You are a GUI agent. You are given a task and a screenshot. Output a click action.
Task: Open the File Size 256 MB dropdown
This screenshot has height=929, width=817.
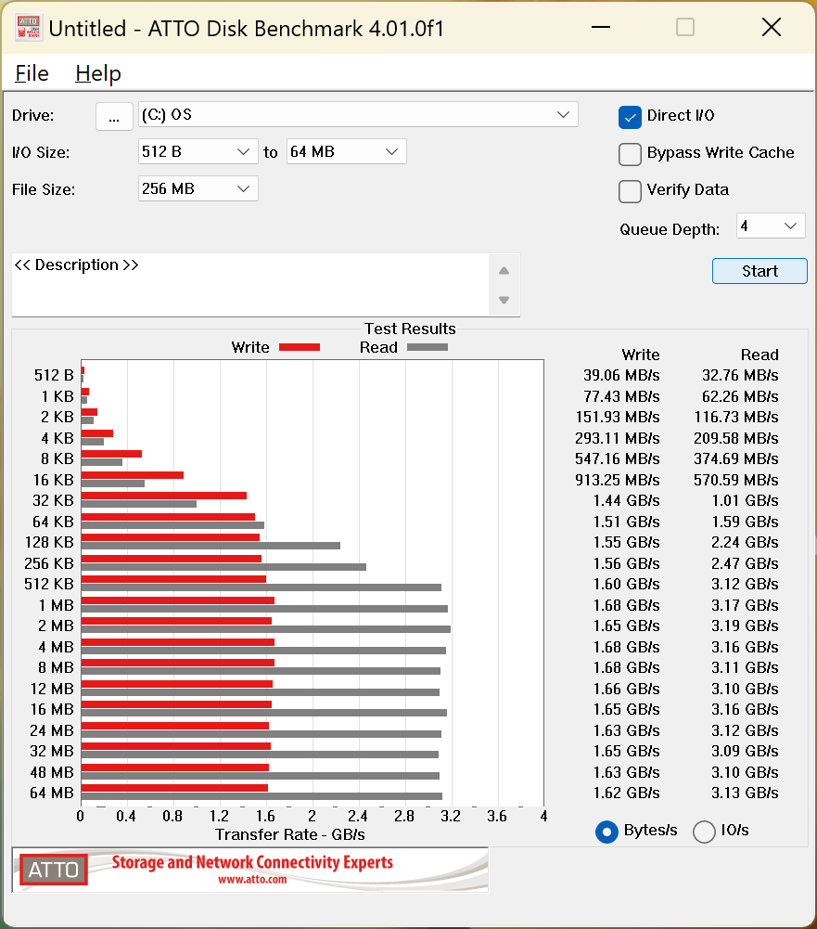(x=198, y=188)
